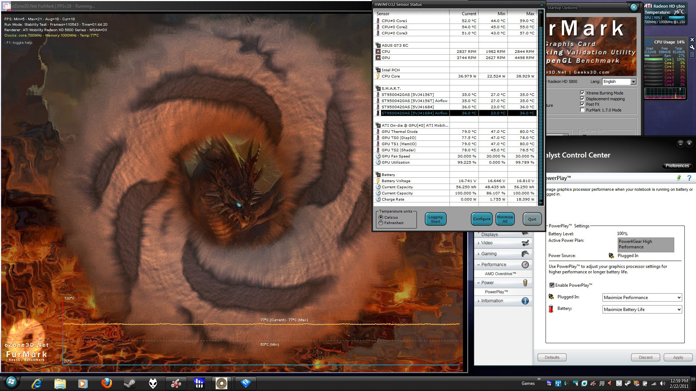This screenshot has width=696, height=391.
Task: Click the Logging Start button
Action: coord(435,219)
